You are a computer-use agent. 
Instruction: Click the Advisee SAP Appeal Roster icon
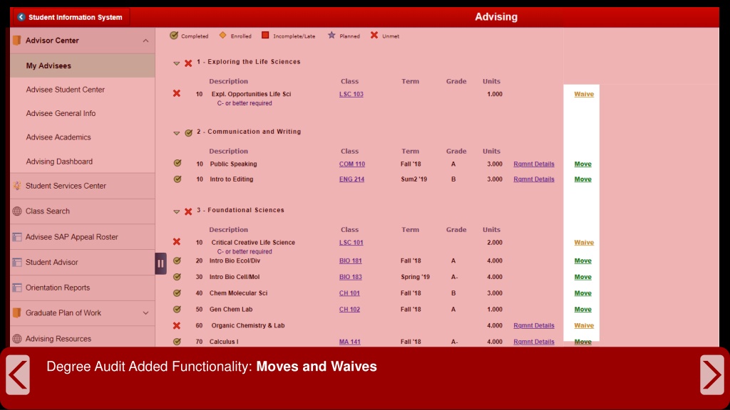pos(17,237)
